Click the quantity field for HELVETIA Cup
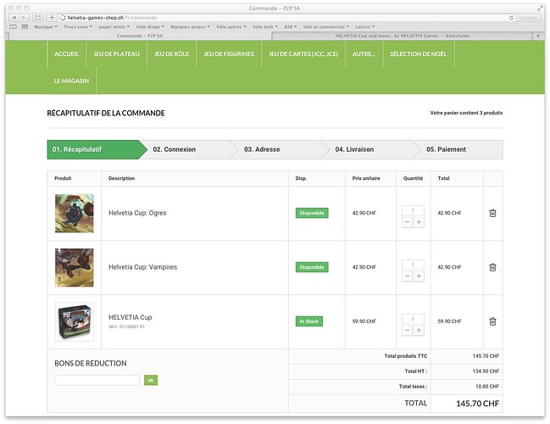Viewport: 550px width, 424px height. point(413,319)
